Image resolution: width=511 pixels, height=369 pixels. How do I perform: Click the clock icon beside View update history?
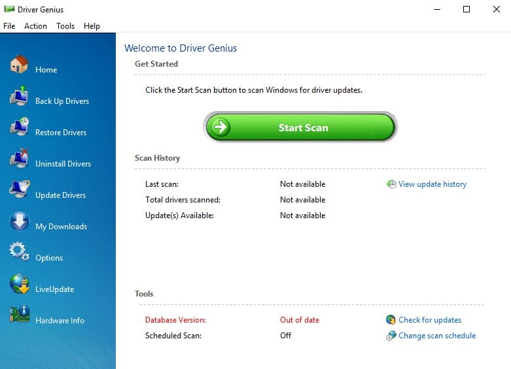tap(391, 184)
